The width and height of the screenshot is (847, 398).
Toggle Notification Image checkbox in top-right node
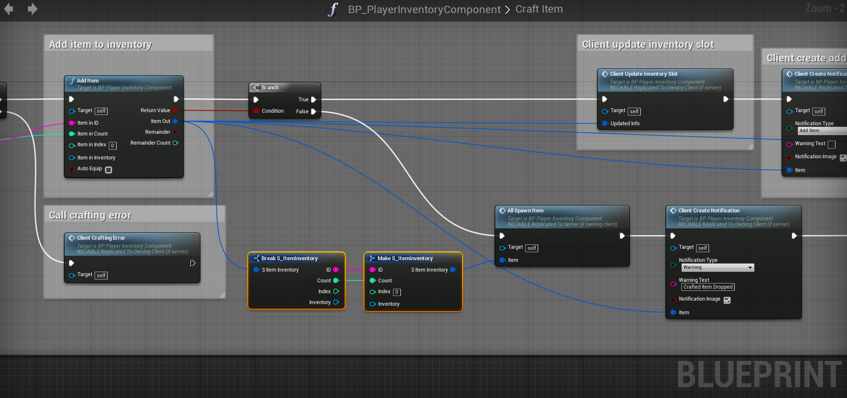tap(843, 158)
